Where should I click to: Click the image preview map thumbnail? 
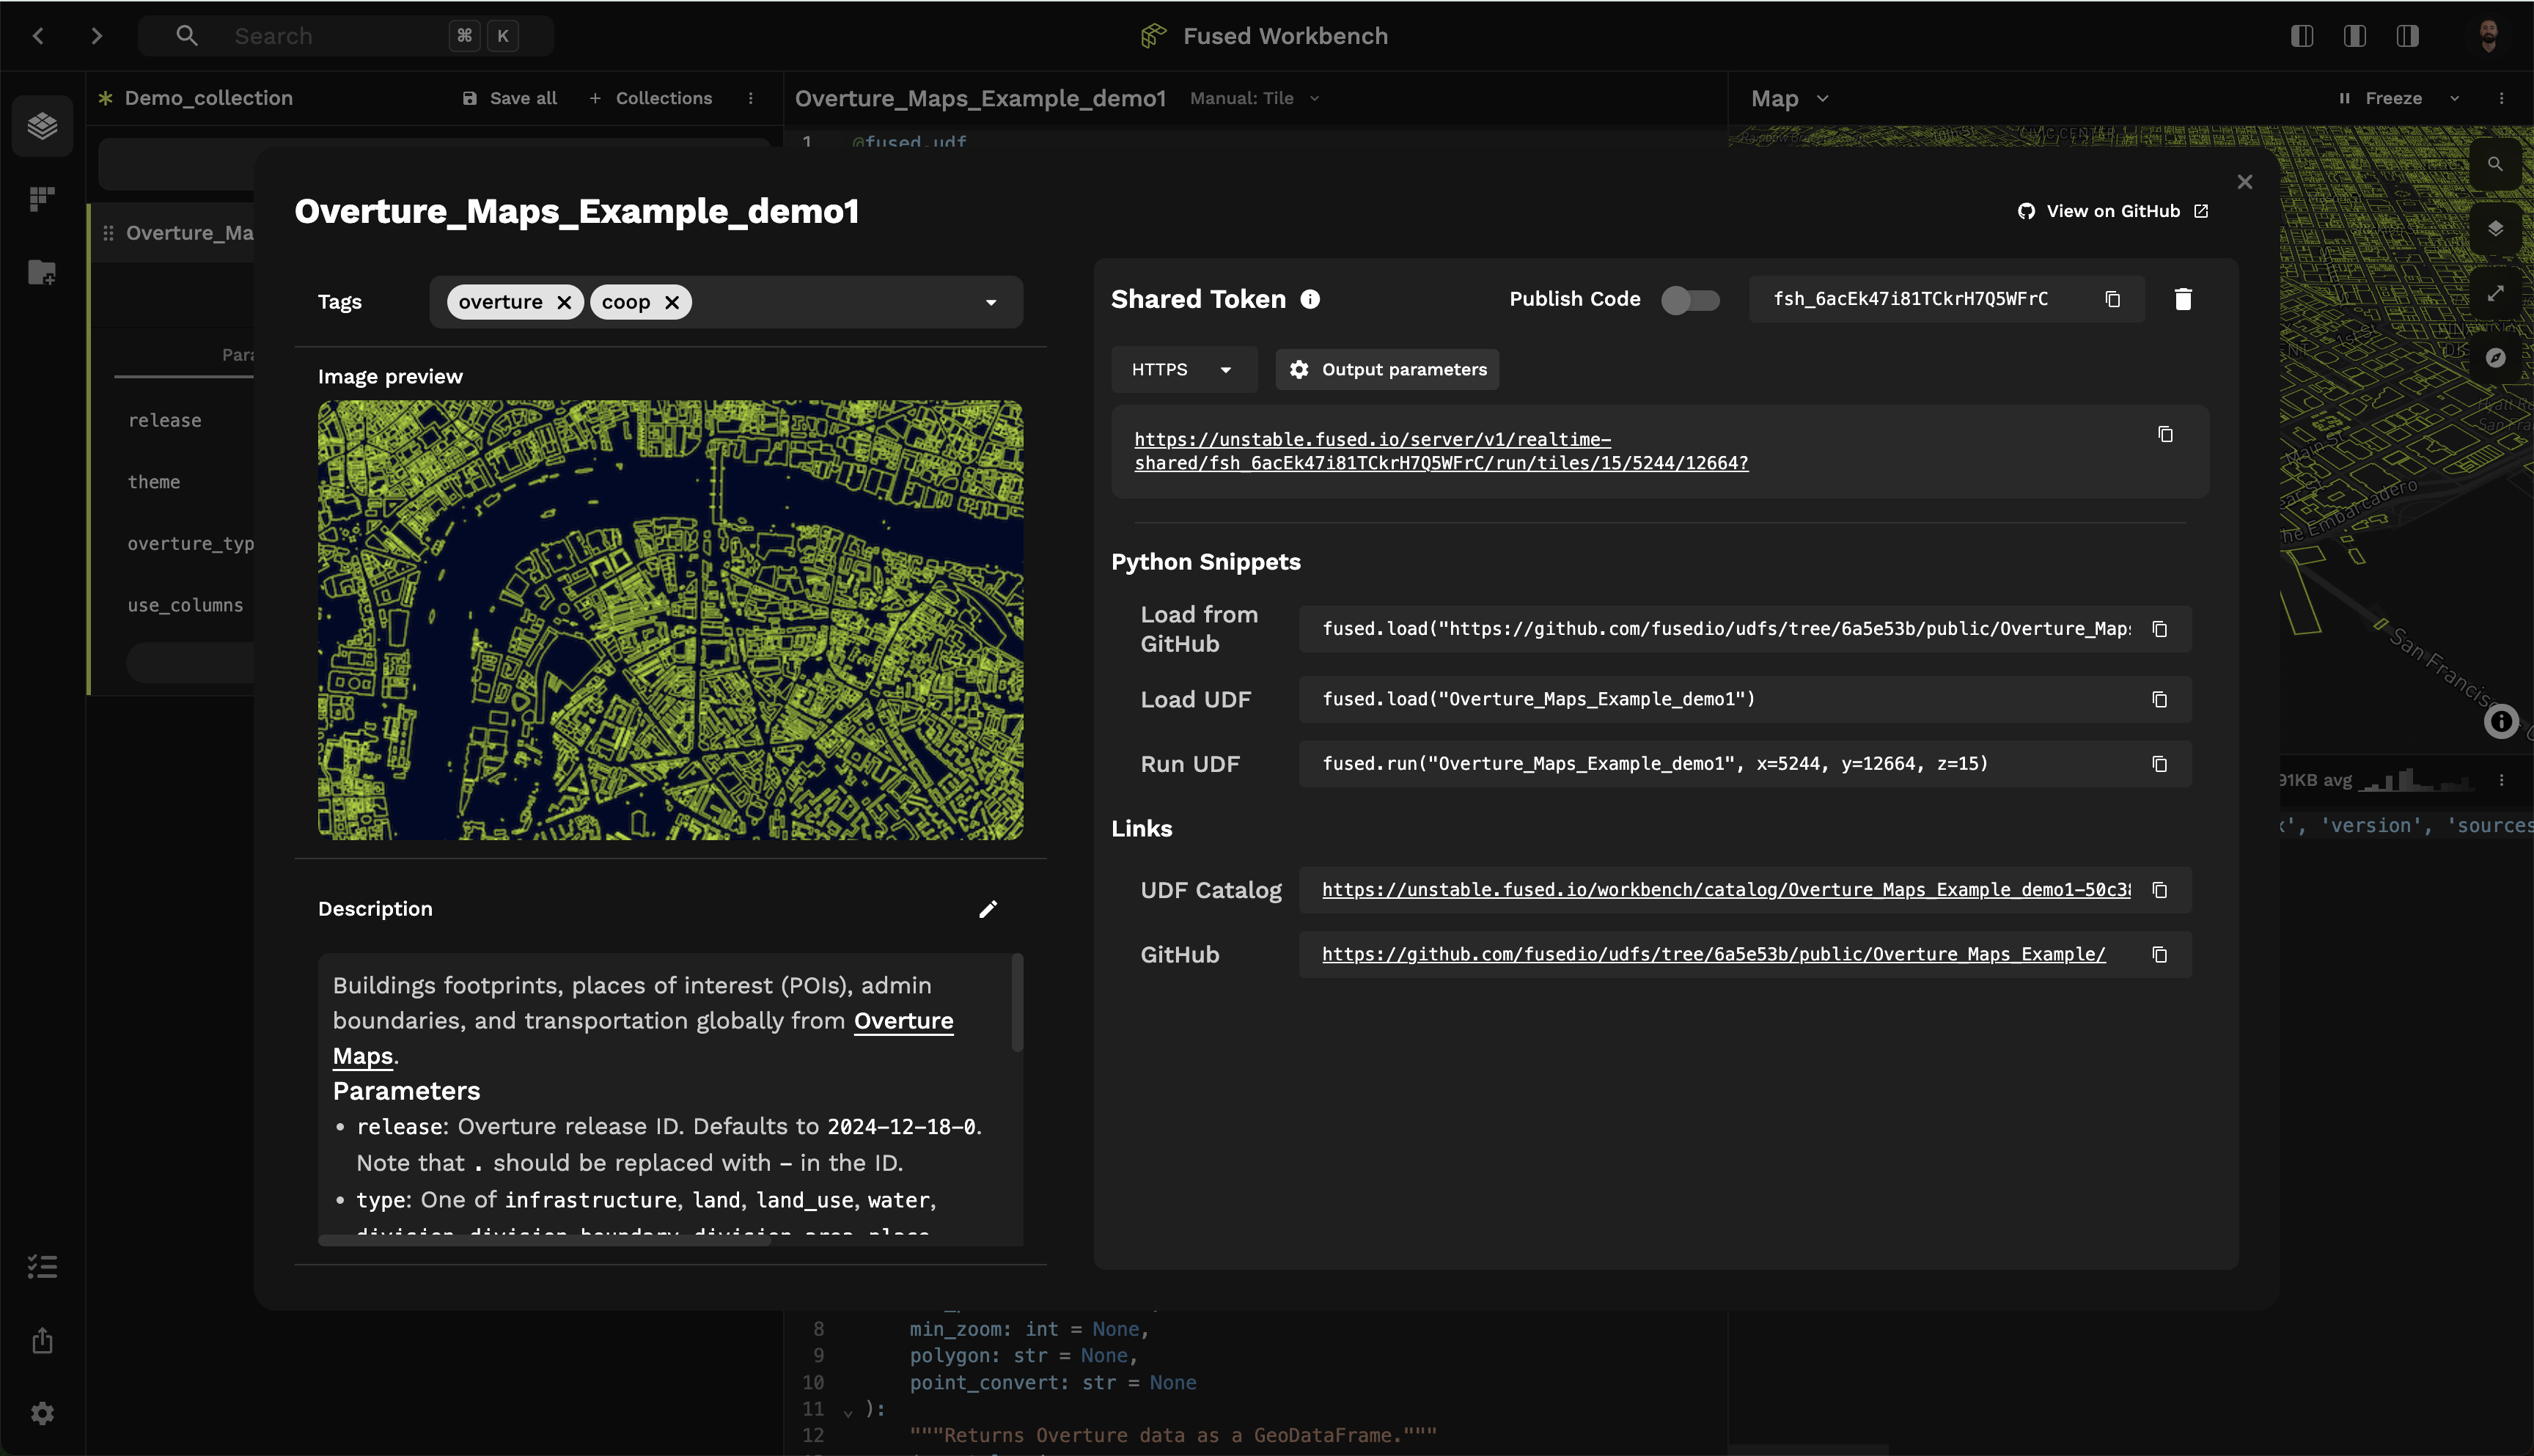click(x=670, y=620)
